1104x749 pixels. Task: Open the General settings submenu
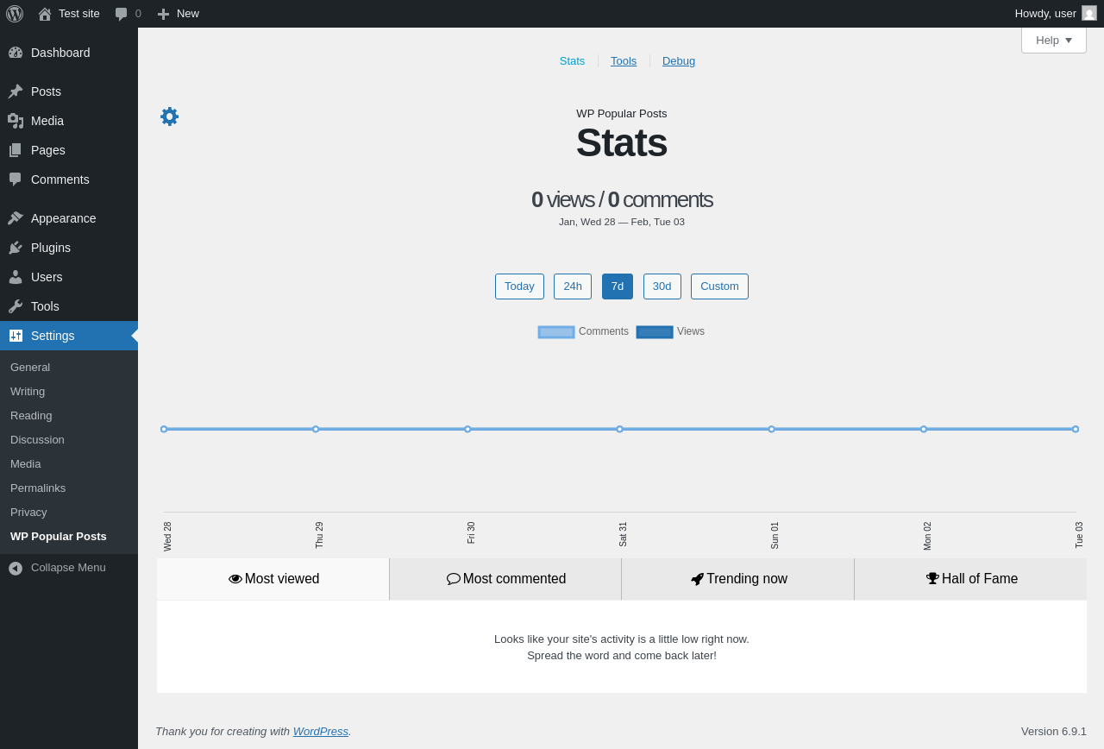click(x=69, y=367)
